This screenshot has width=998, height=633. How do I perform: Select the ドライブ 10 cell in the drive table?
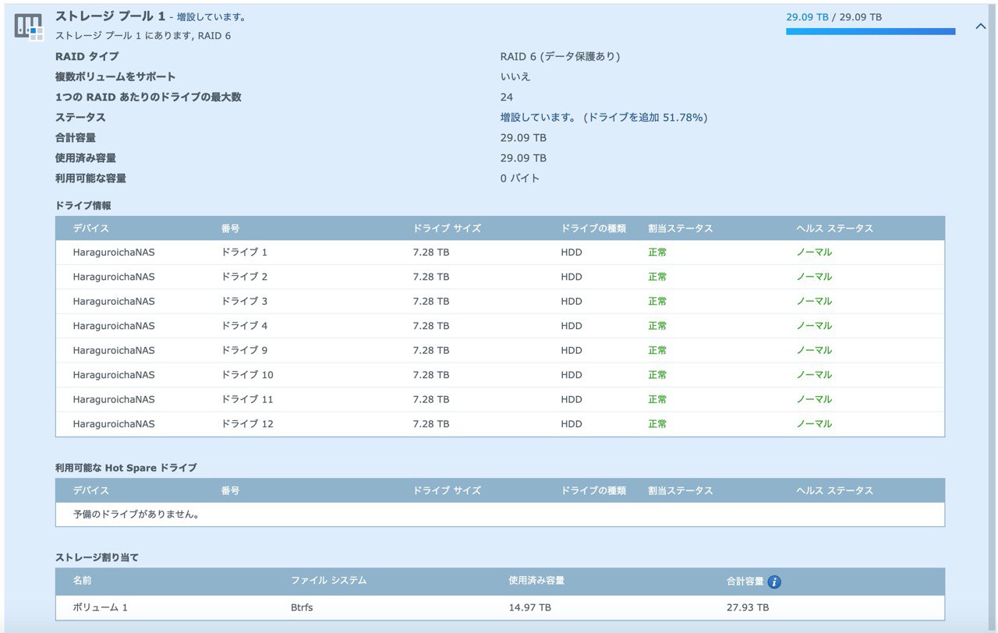pyautogui.click(x=247, y=375)
